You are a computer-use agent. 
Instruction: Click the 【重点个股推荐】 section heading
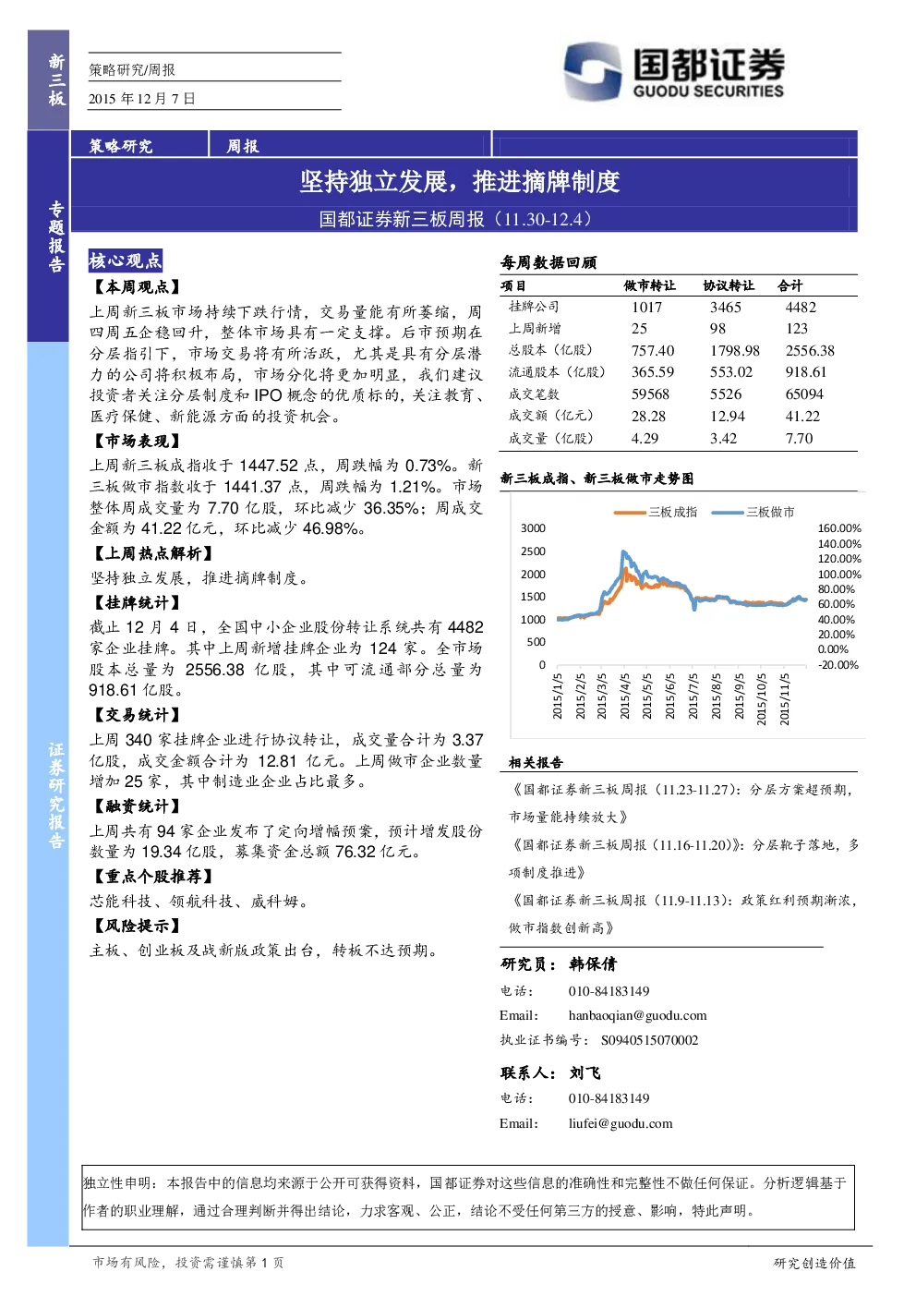(152, 877)
